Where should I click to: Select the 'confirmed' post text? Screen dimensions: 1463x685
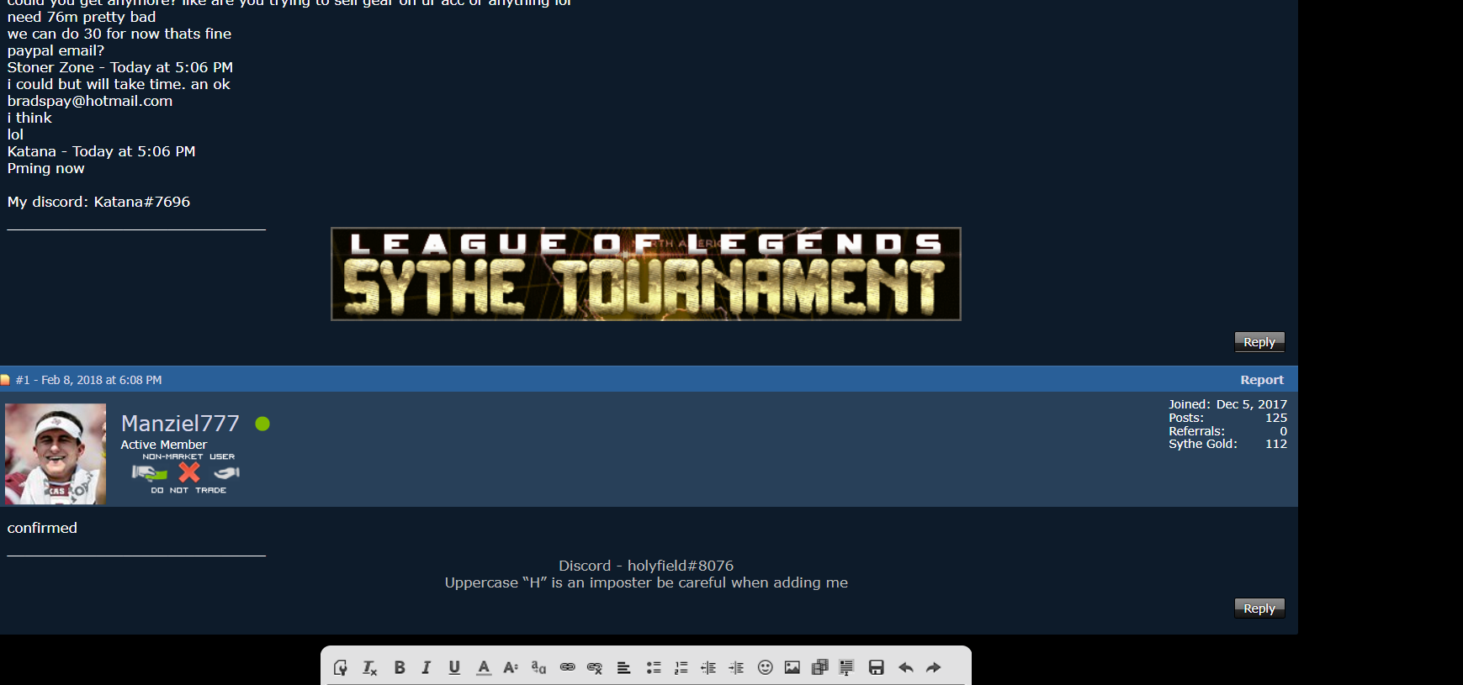42,528
